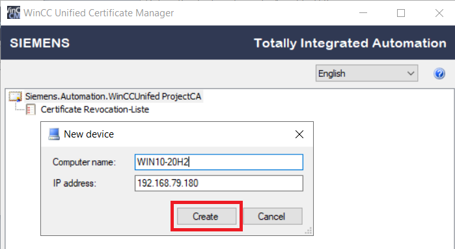Close the WinCC Unified Certificate Manager window
Screen dimensions: 455x249
click(x=439, y=13)
